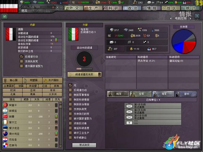Open the 情报 intelligence tab
This screenshot has width=203, height=152.
[x=151, y=8]
